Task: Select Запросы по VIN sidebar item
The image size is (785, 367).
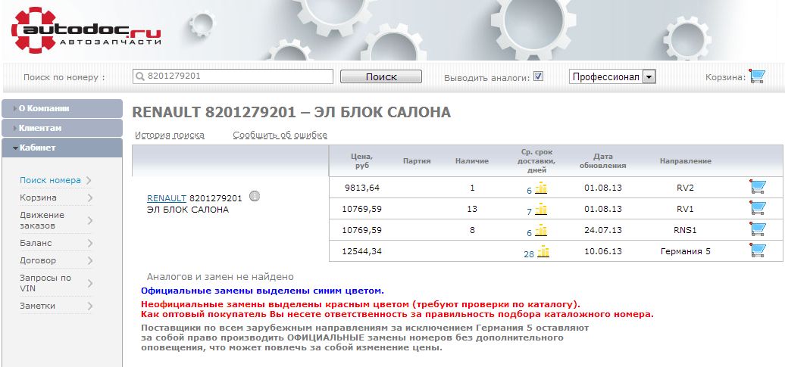Action: 45,283
